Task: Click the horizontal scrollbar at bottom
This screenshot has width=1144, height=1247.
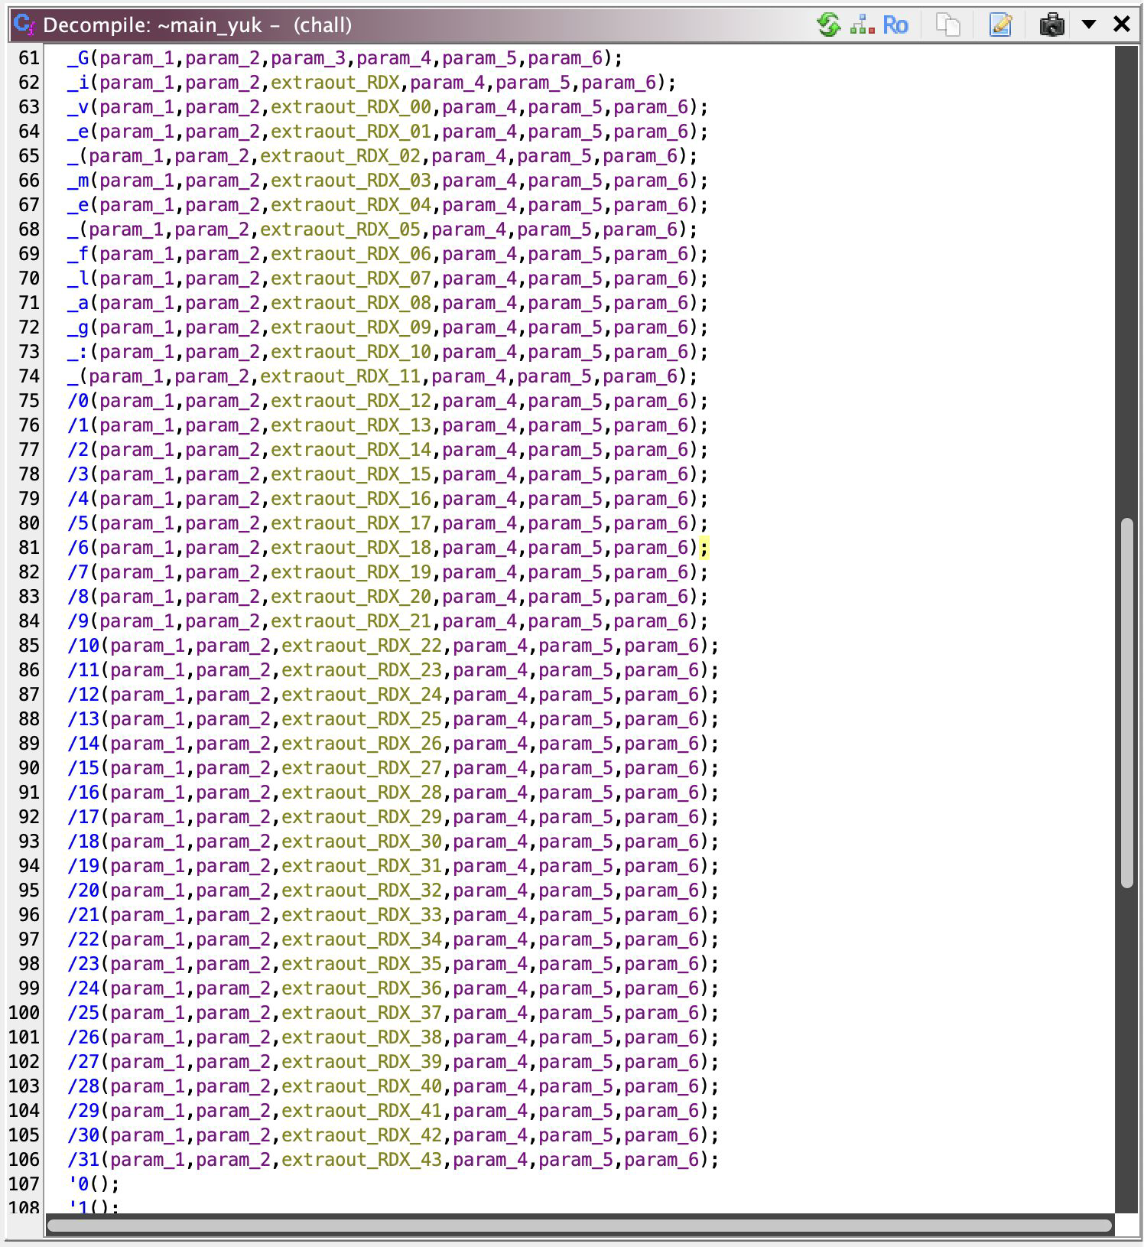Action: [x=579, y=1226]
